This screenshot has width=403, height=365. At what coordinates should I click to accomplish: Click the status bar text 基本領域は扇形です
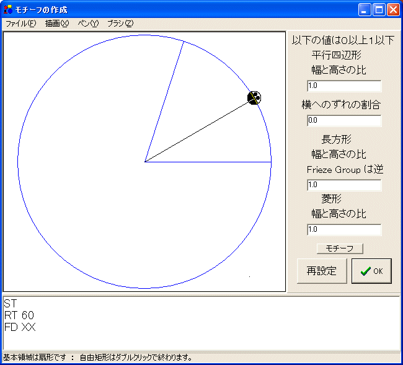pos(35,358)
